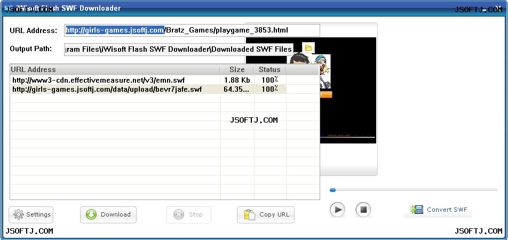This screenshot has height=240, width=508.
Task: Click the 100% status of emn.swf
Action: pos(270,81)
